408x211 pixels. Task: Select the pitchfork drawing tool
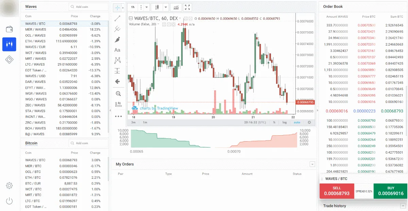point(118,29)
